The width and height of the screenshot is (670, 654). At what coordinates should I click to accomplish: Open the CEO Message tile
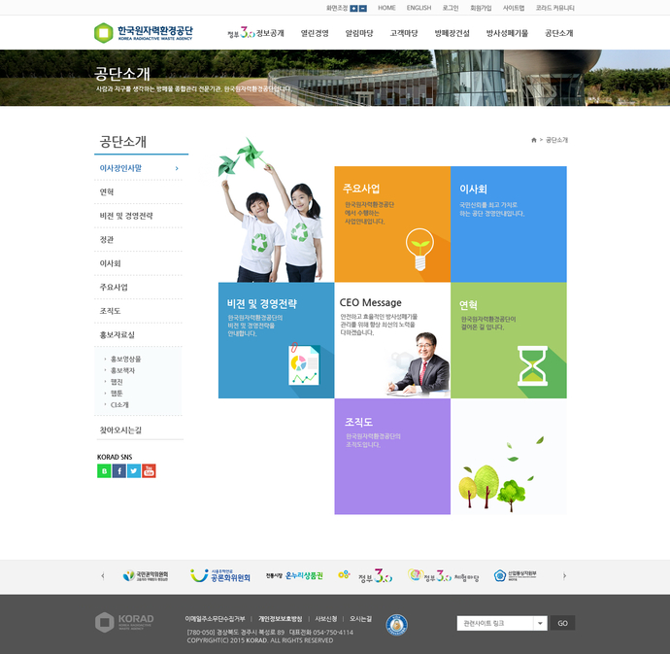click(x=392, y=340)
